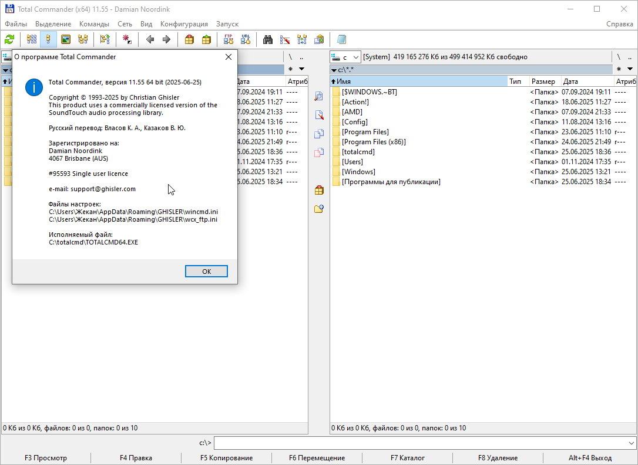The image size is (638, 465).
Task: Select the Full details view toolbar icon
Action: [x=48, y=39]
